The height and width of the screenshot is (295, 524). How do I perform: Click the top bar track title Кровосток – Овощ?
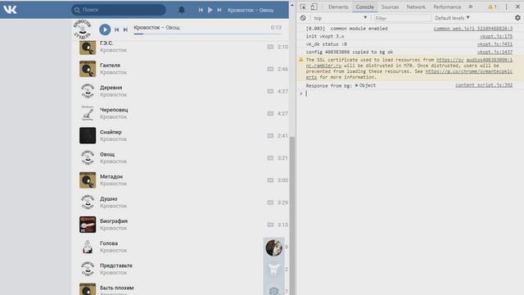tap(251, 10)
